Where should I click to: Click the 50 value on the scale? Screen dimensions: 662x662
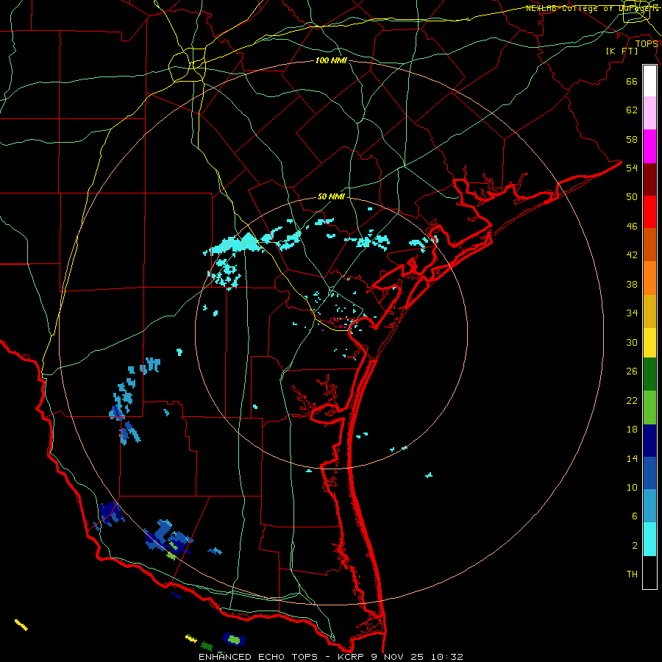[x=632, y=197]
